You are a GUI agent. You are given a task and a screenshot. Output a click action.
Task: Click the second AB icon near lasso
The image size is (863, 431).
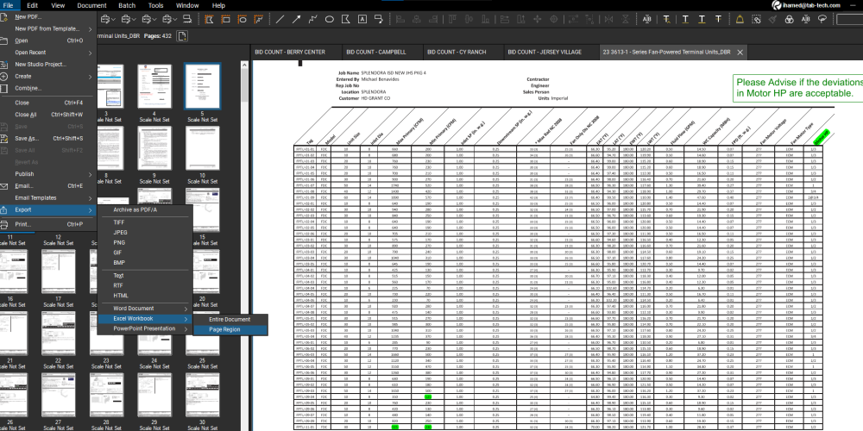point(806,19)
